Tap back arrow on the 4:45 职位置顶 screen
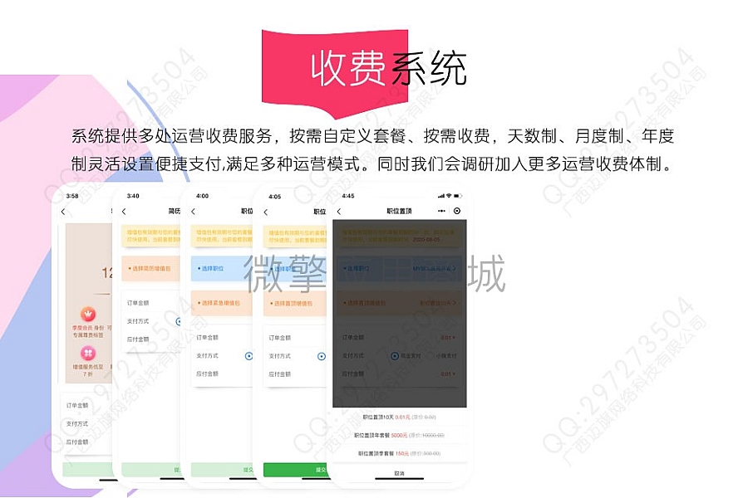 (x=339, y=211)
